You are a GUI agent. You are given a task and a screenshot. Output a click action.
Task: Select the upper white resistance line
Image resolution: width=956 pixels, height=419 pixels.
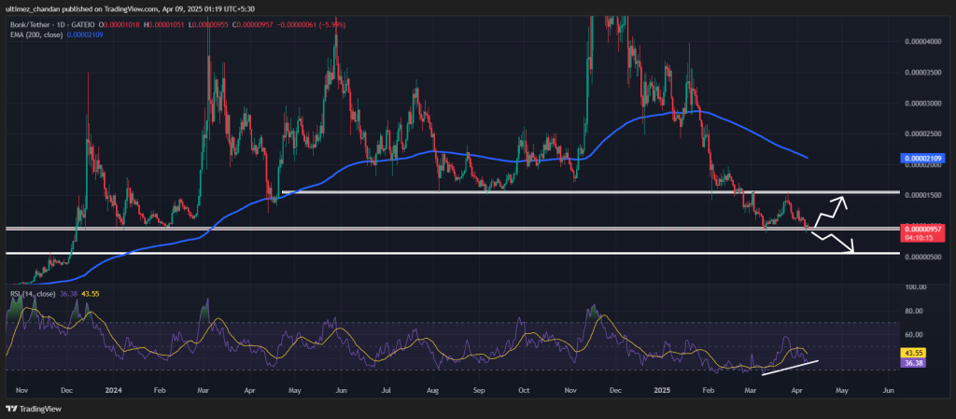(560, 191)
